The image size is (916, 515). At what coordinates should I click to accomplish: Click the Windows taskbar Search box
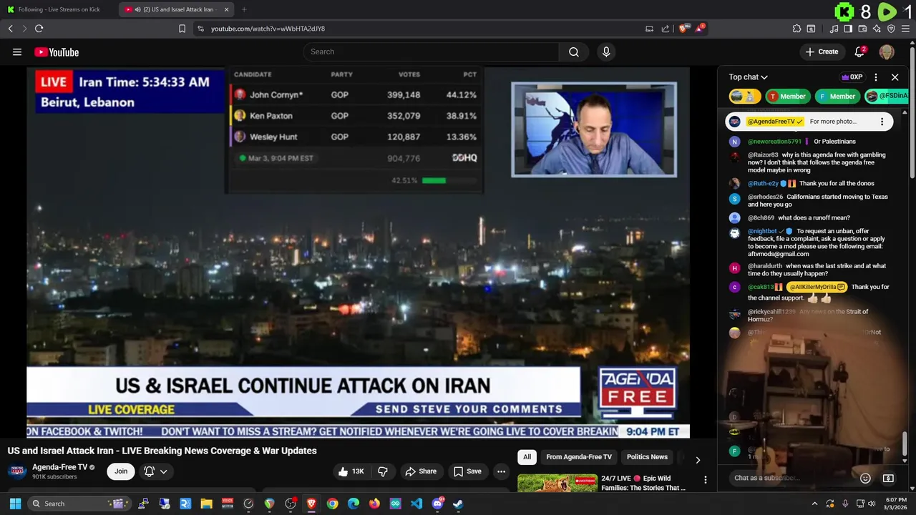point(80,504)
